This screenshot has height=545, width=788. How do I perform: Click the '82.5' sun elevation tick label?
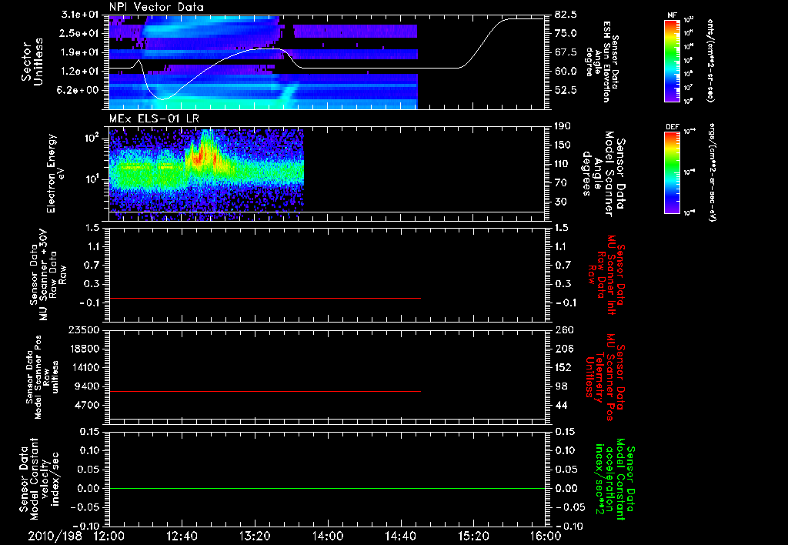point(566,15)
